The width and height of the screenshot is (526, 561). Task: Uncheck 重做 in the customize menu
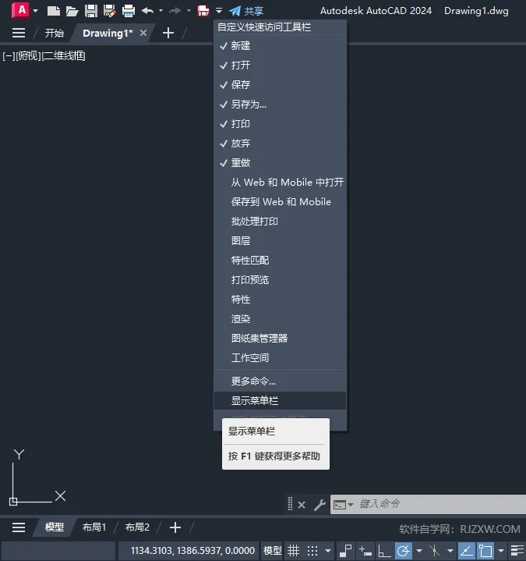281,163
